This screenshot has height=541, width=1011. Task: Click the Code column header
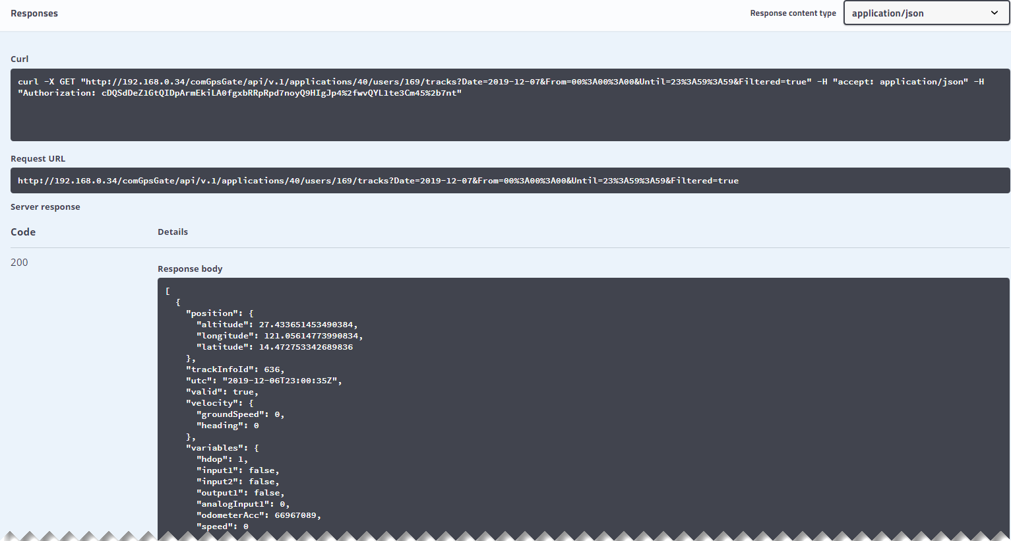click(x=23, y=232)
